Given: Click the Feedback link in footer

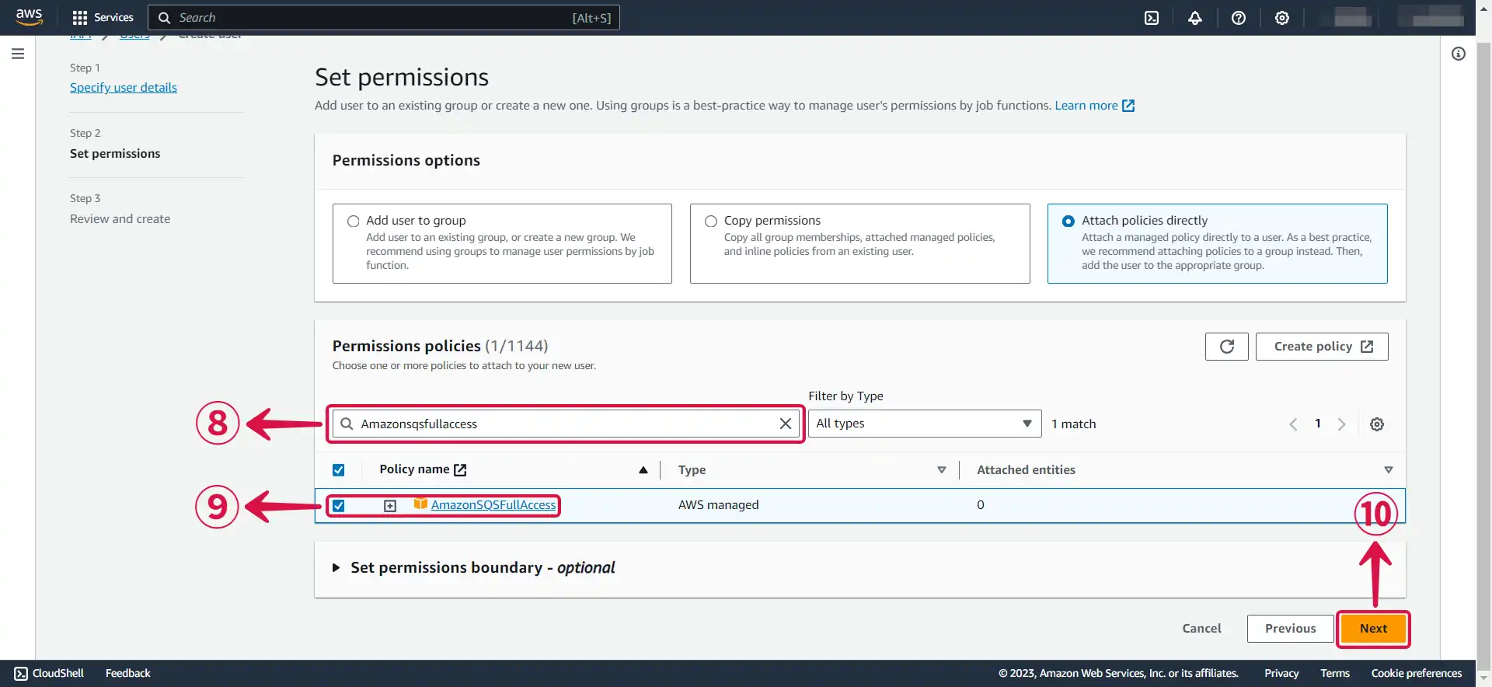Looking at the screenshot, I should coord(128,674).
